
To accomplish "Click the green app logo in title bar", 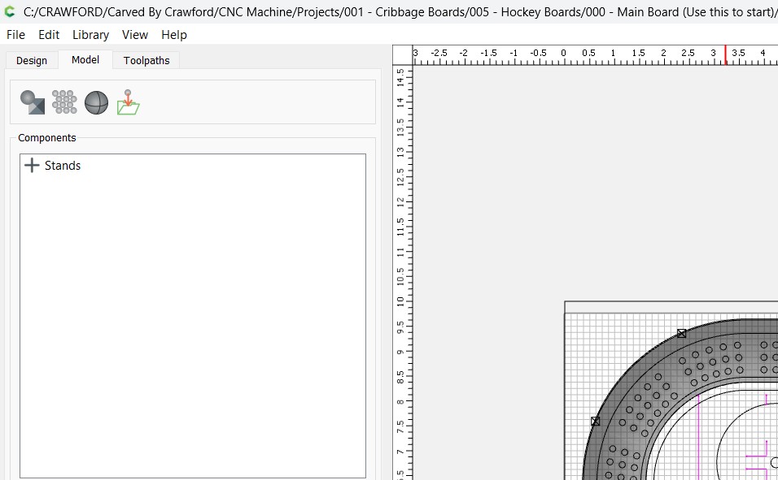I will (x=10, y=11).
